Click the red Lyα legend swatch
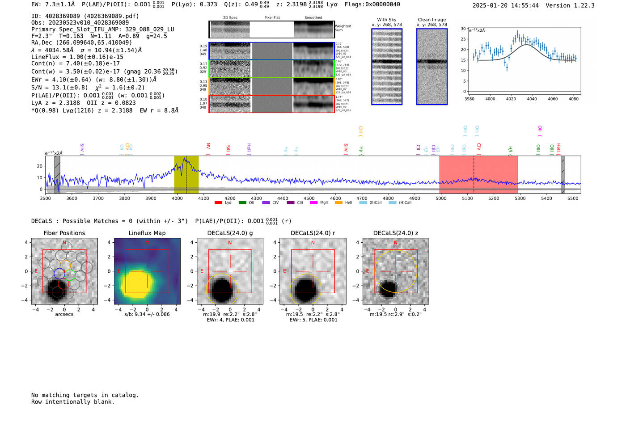626x426 pixels. tap(218, 202)
